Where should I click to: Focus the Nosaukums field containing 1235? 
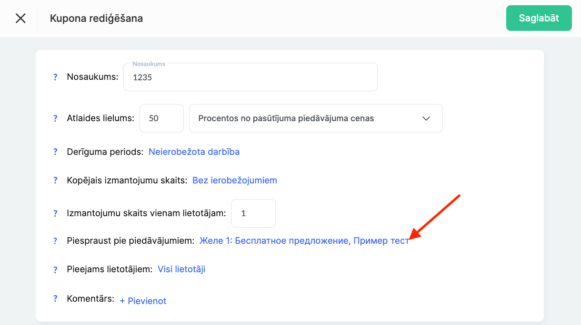250,77
